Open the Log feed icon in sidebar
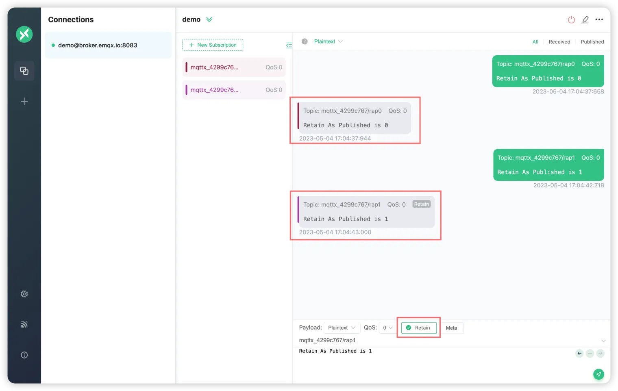The image size is (618, 391). tap(24, 324)
